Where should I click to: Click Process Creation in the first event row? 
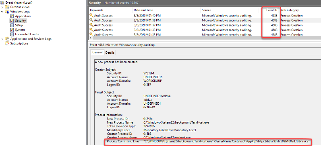click(291, 16)
